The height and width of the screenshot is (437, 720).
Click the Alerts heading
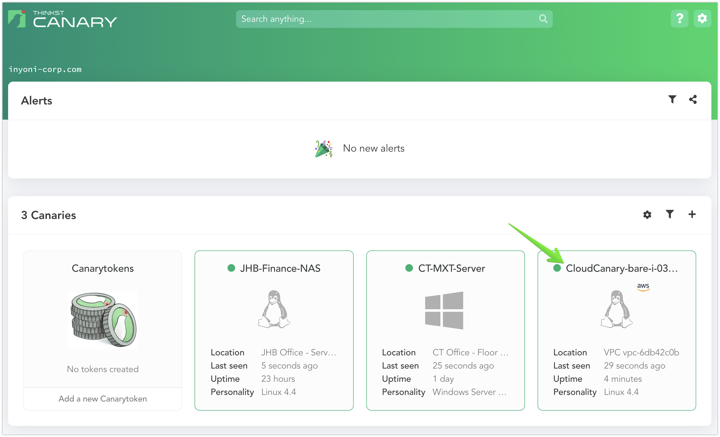(x=36, y=101)
